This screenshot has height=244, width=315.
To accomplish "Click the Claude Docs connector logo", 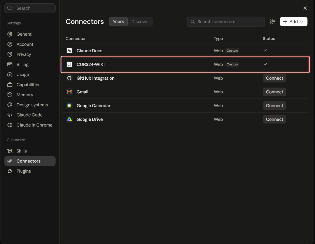I will (69, 51).
